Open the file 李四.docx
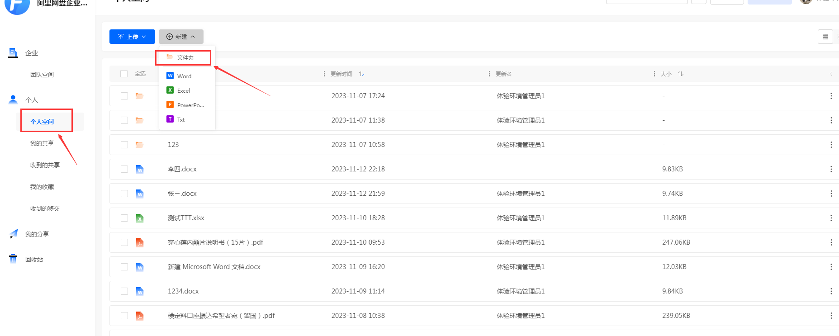 182,169
